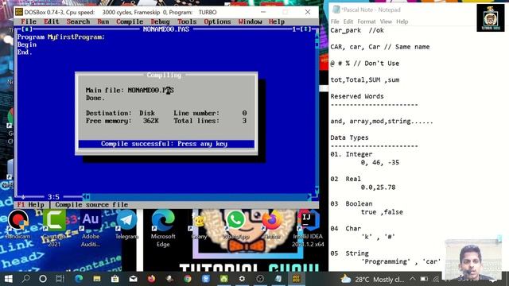This screenshot has width=509, height=286.
Task: Open Settings gear on the taskbar
Action: pyautogui.click(x=242, y=279)
